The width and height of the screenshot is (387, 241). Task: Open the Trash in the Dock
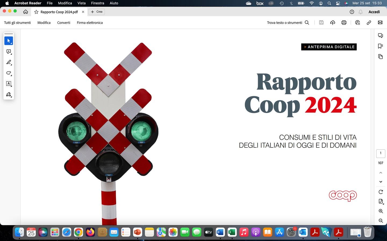367,232
